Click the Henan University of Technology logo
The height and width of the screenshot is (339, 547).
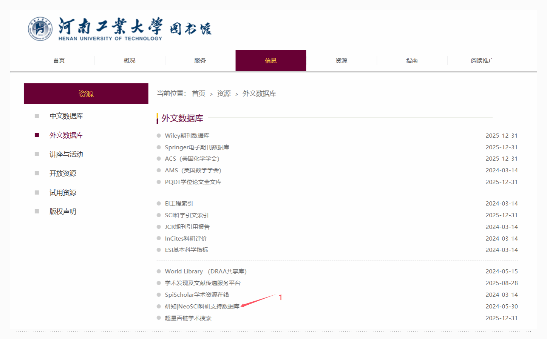(119, 29)
